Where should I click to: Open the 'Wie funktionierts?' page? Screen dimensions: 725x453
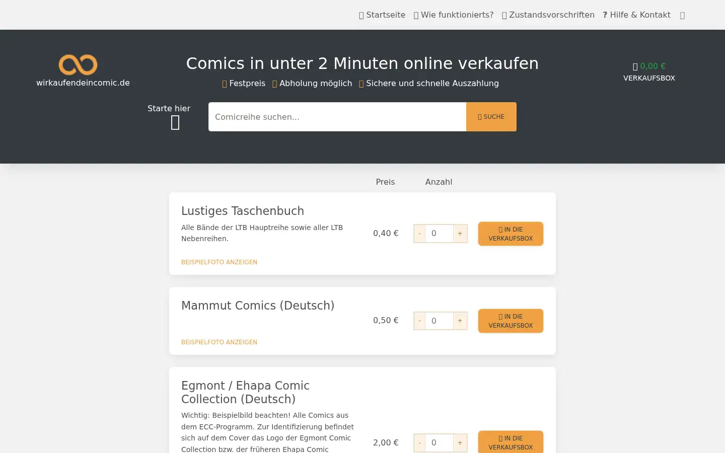pyautogui.click(x=454, y=15)
